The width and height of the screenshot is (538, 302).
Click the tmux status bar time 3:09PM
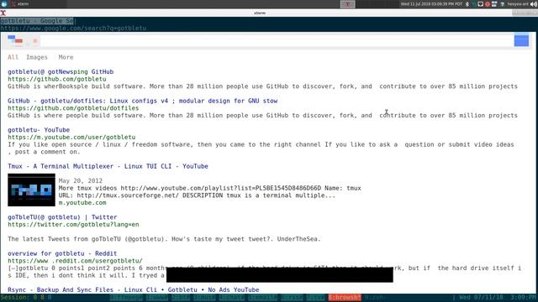click(x=524, y=298)
